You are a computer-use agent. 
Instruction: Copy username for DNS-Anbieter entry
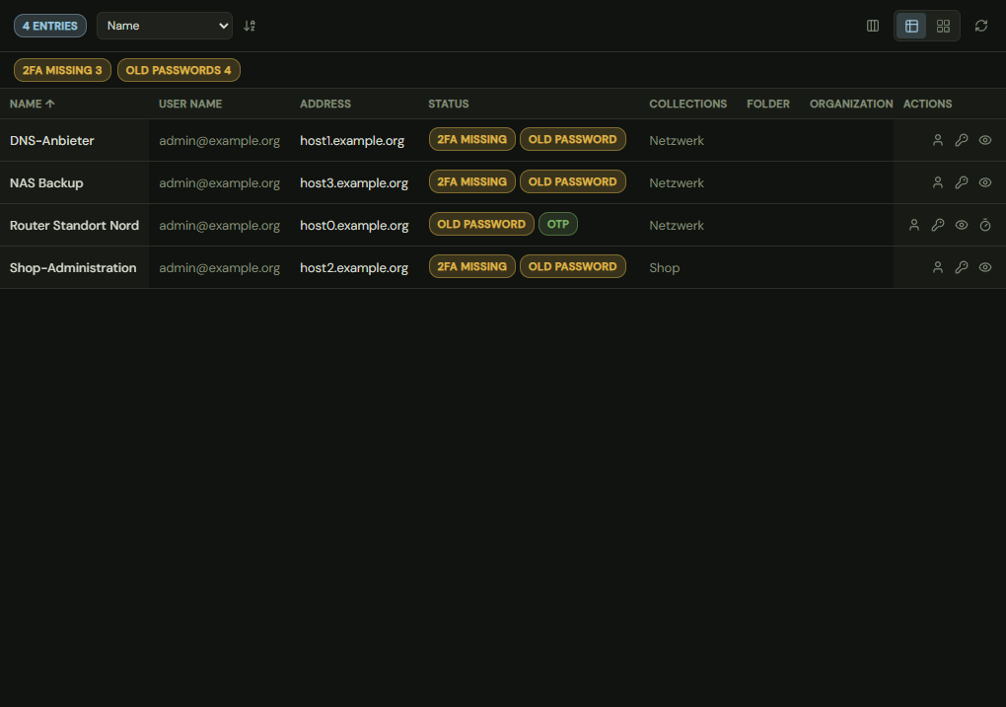(937, 140)
